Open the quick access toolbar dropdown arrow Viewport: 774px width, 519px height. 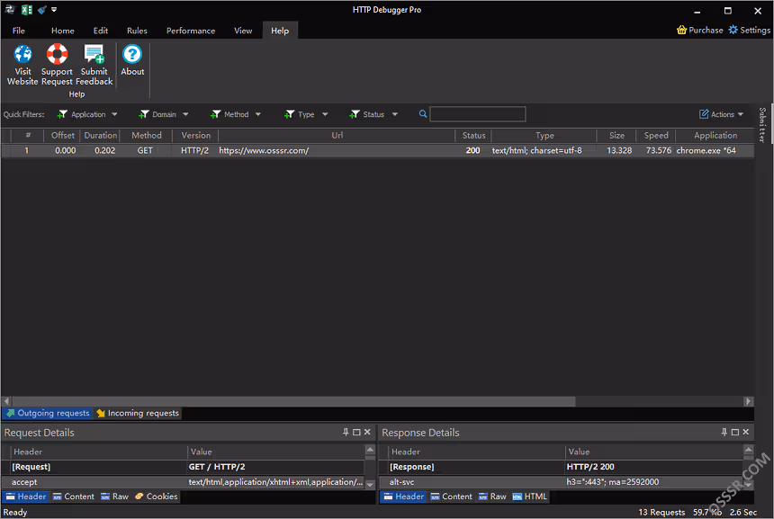point(54,9)
